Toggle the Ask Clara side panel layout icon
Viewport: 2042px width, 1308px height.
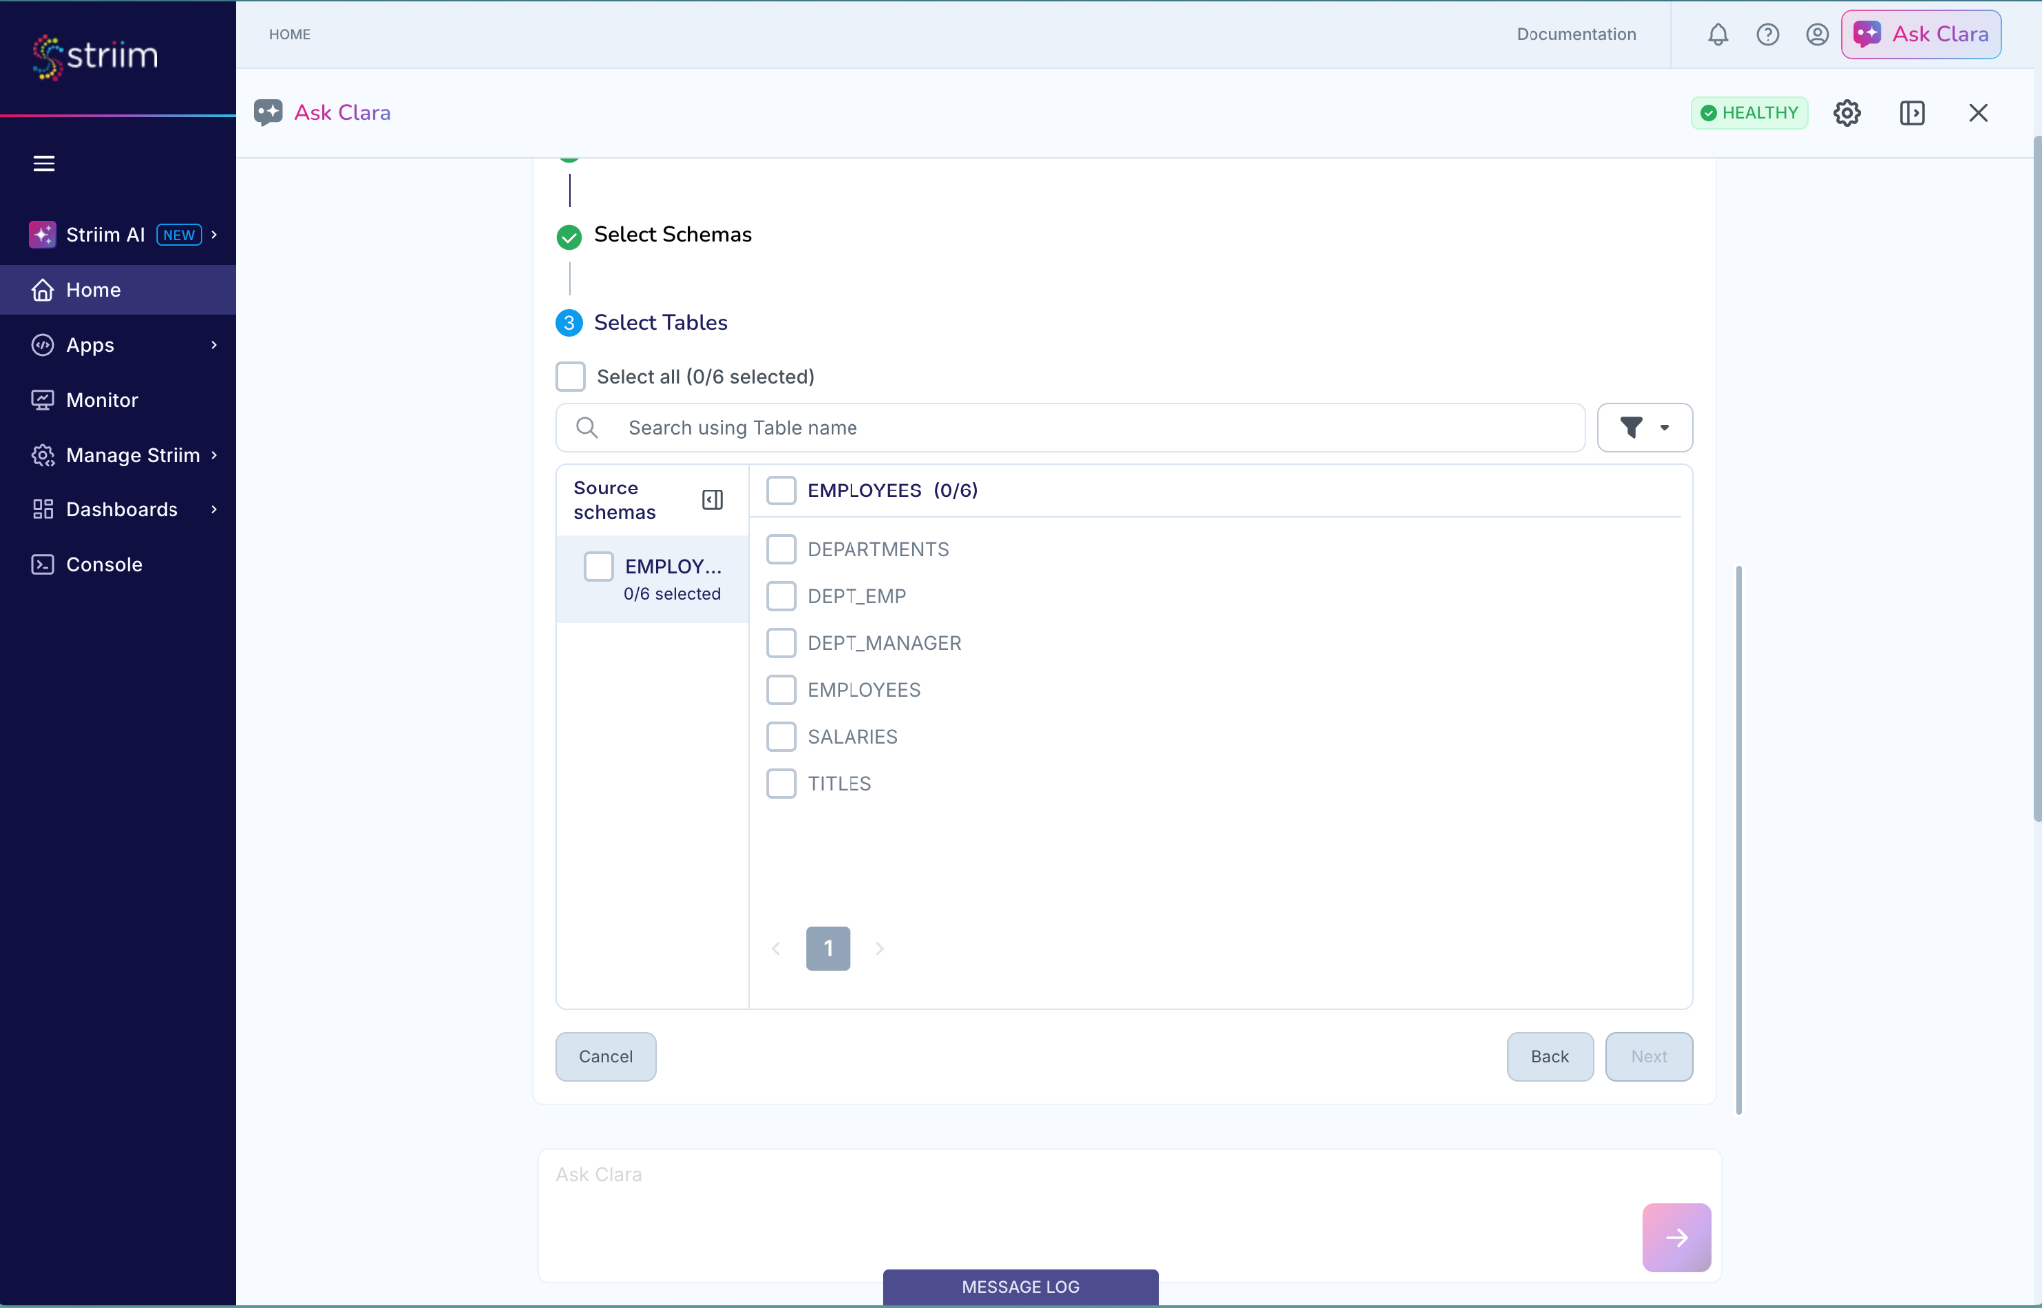pyautogui.click(x=1912, y=113)
